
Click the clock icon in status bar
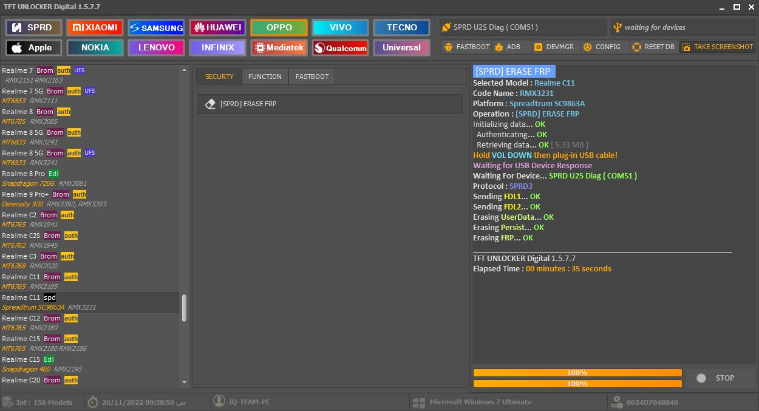93,402
